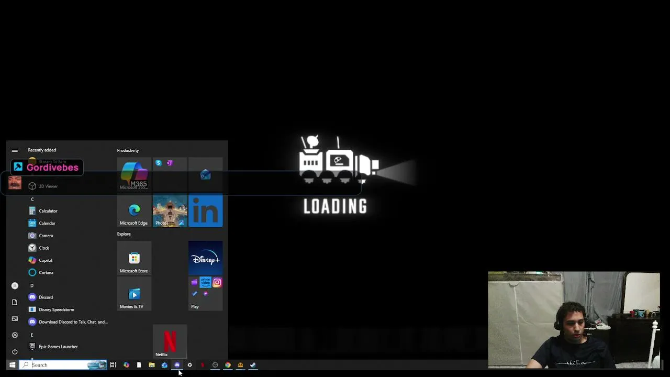Viewport: 670px width, 377px height.
Task: Open Google Chrome from the taskbar
Action: pyautogui.click(x=228, y=365)
